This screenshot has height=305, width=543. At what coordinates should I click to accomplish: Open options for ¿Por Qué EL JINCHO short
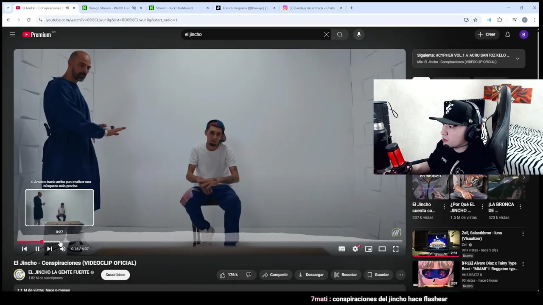pyautogui.click(x=482, y=207)
